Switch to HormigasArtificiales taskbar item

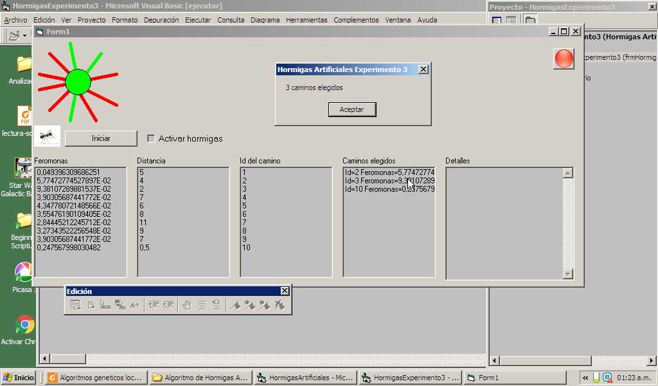306,377
